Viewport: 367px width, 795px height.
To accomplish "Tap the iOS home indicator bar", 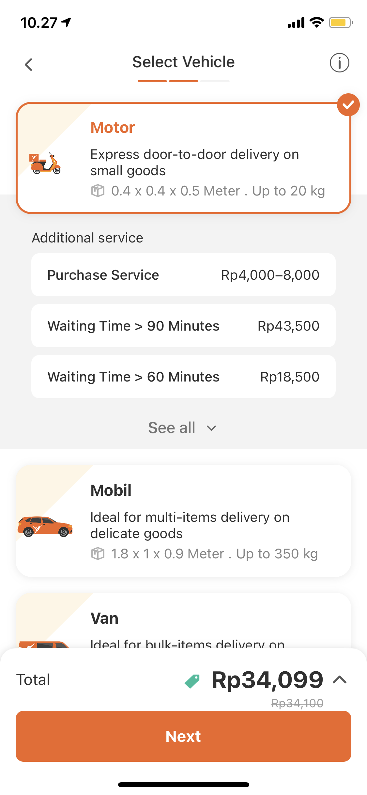I will coord(183,785).
